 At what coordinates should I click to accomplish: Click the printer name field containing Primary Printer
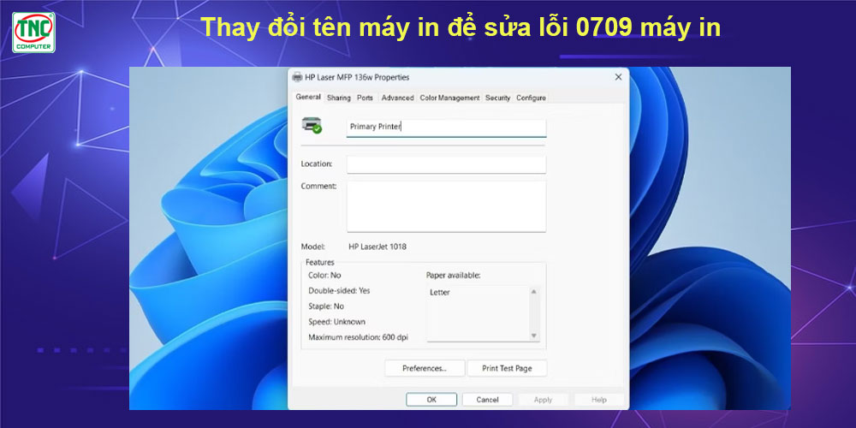pyautogui.click(x=446, y=128)
